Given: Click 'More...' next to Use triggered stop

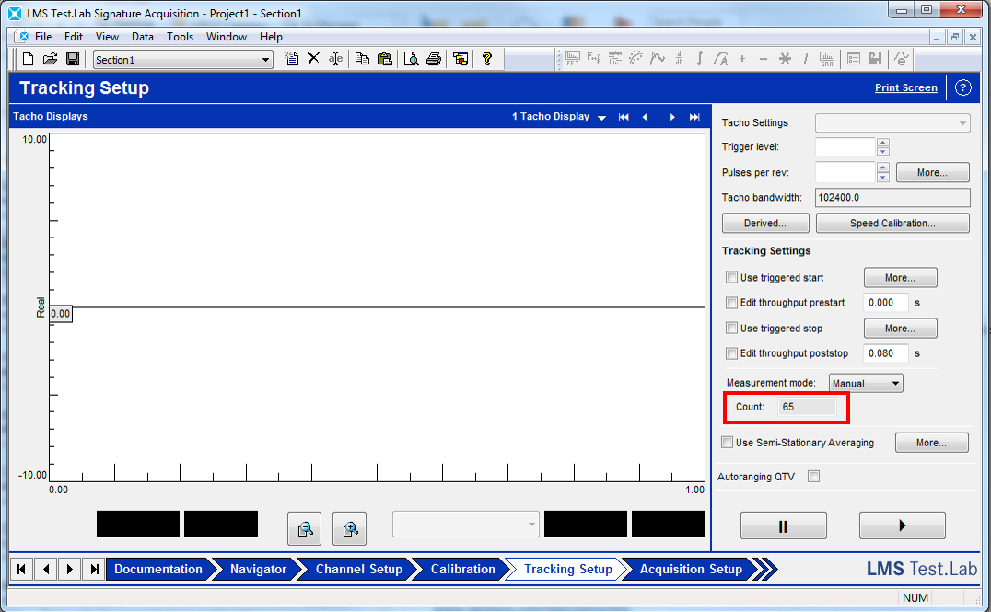Looking at the screenshot, I should coord(900,329).
